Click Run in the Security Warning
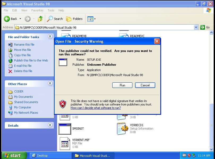This screenshot has width=215, height=159. 122,85
